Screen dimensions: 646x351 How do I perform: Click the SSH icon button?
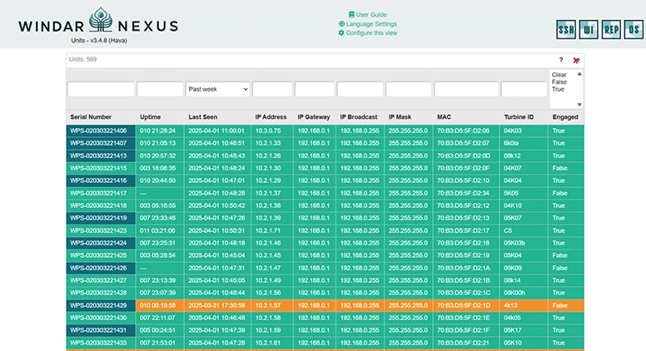coord(566,30)
